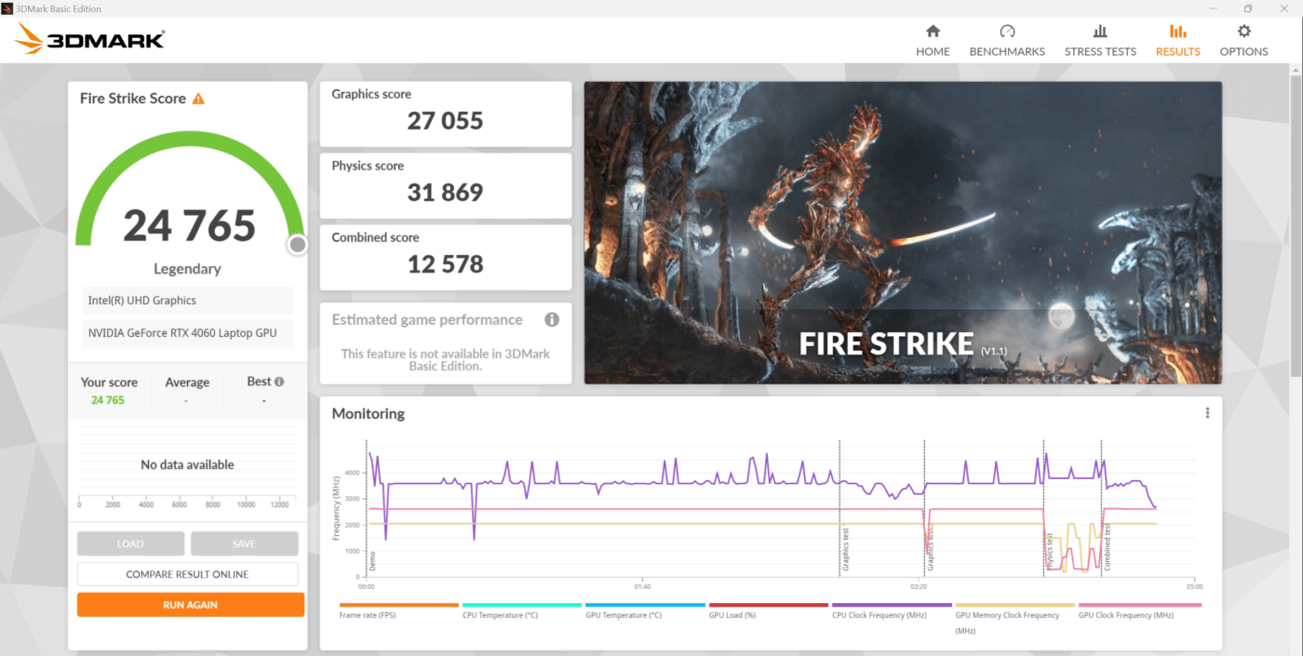The width and height of the screenshot is (1303, 656).
Task: Toggle GPU Load (%) legend
Action: click(x=768, y=610)
